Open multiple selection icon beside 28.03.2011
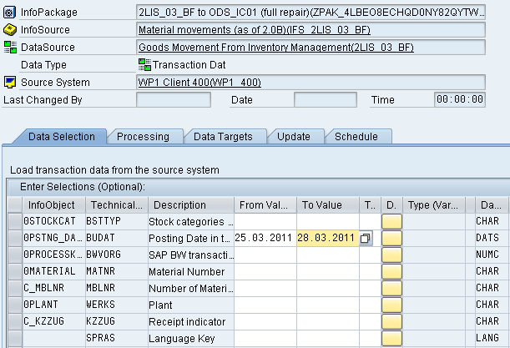This screenshot has height=348, width=510. 366,238
